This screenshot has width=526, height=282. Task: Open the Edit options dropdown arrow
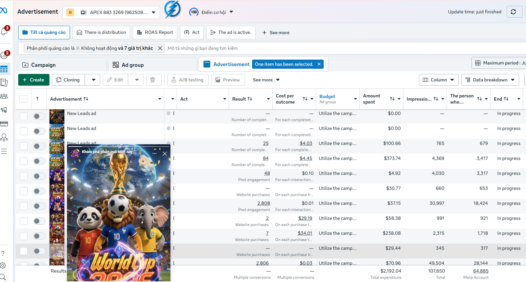pyautogui.click(x=137, y=80)
